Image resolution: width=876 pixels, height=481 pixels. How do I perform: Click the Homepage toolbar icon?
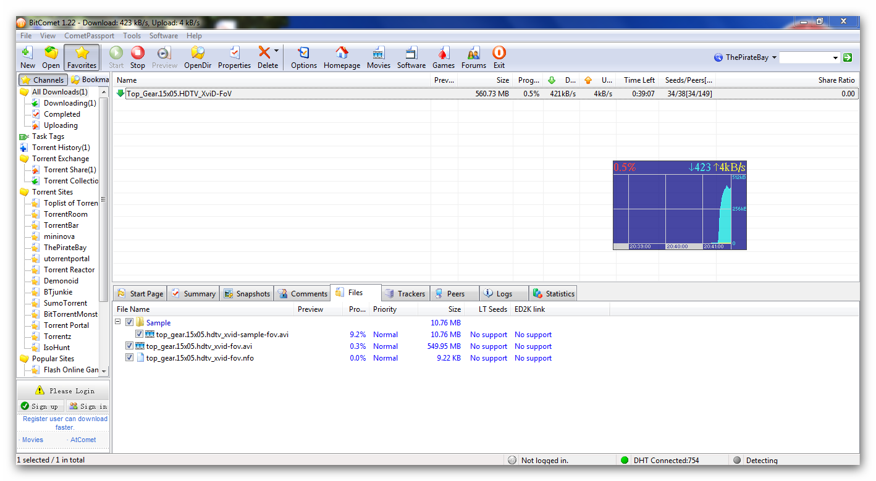(x=342, y=57)
